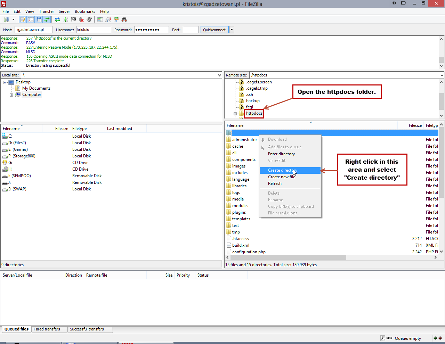Select the C: drive icon row
The image size is (445, 344).
pos(5,136)
